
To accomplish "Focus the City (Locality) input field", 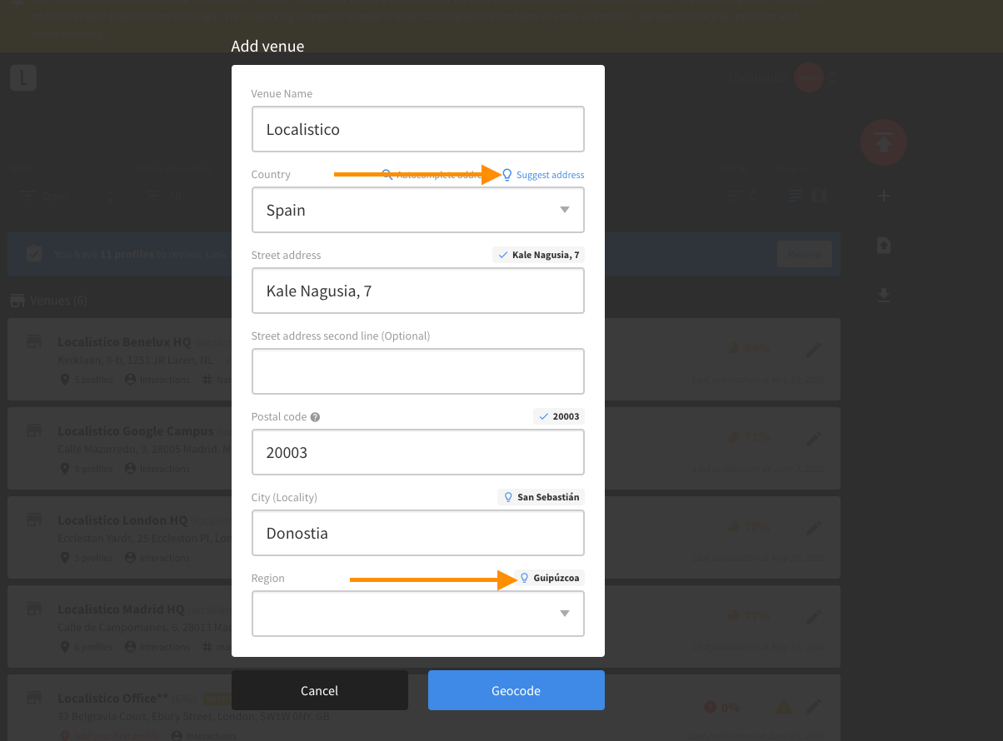I will 418,533.
